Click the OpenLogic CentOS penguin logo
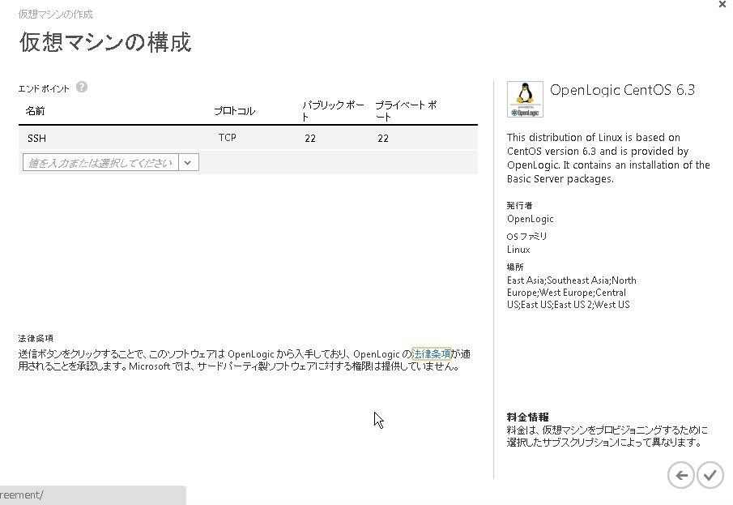The image size is (733, 505). click(525, 99)
